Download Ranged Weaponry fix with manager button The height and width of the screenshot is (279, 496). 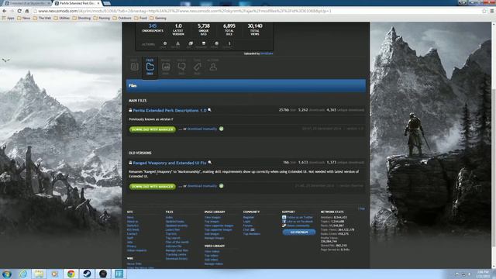pyautogui.click(x=153, y=186)
